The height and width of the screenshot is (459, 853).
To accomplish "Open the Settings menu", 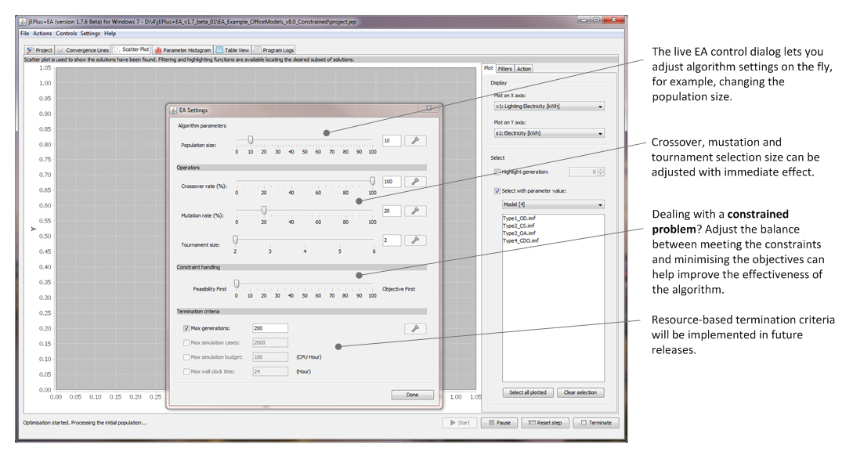I will pyautogui.click(x=90, y=34).
